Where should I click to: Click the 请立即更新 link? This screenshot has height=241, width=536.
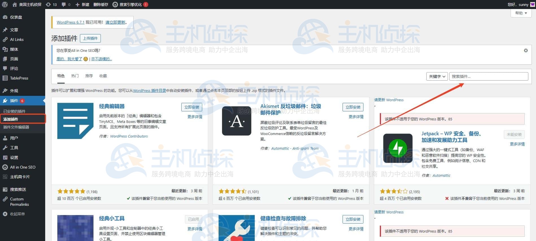116,22
